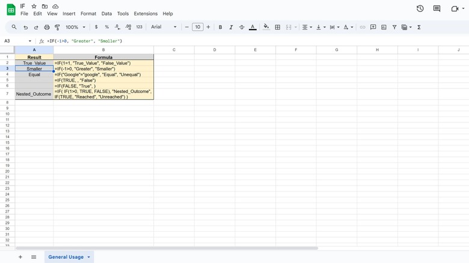The height and width of the screenshot is (263, 469).
Task: Open the Arial font dropdown
Action: [x=164, y=27]
